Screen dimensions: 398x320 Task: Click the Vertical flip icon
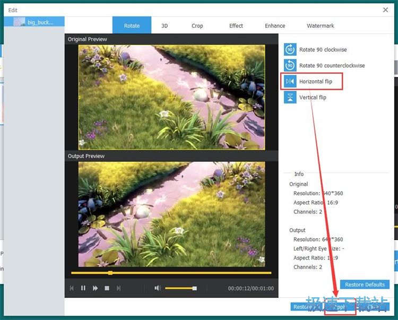point(290,98)
